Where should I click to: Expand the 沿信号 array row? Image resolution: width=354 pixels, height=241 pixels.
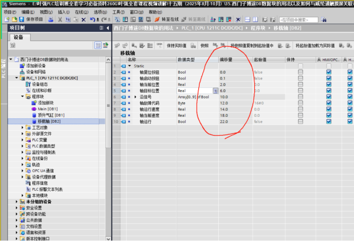click(136, 97)
